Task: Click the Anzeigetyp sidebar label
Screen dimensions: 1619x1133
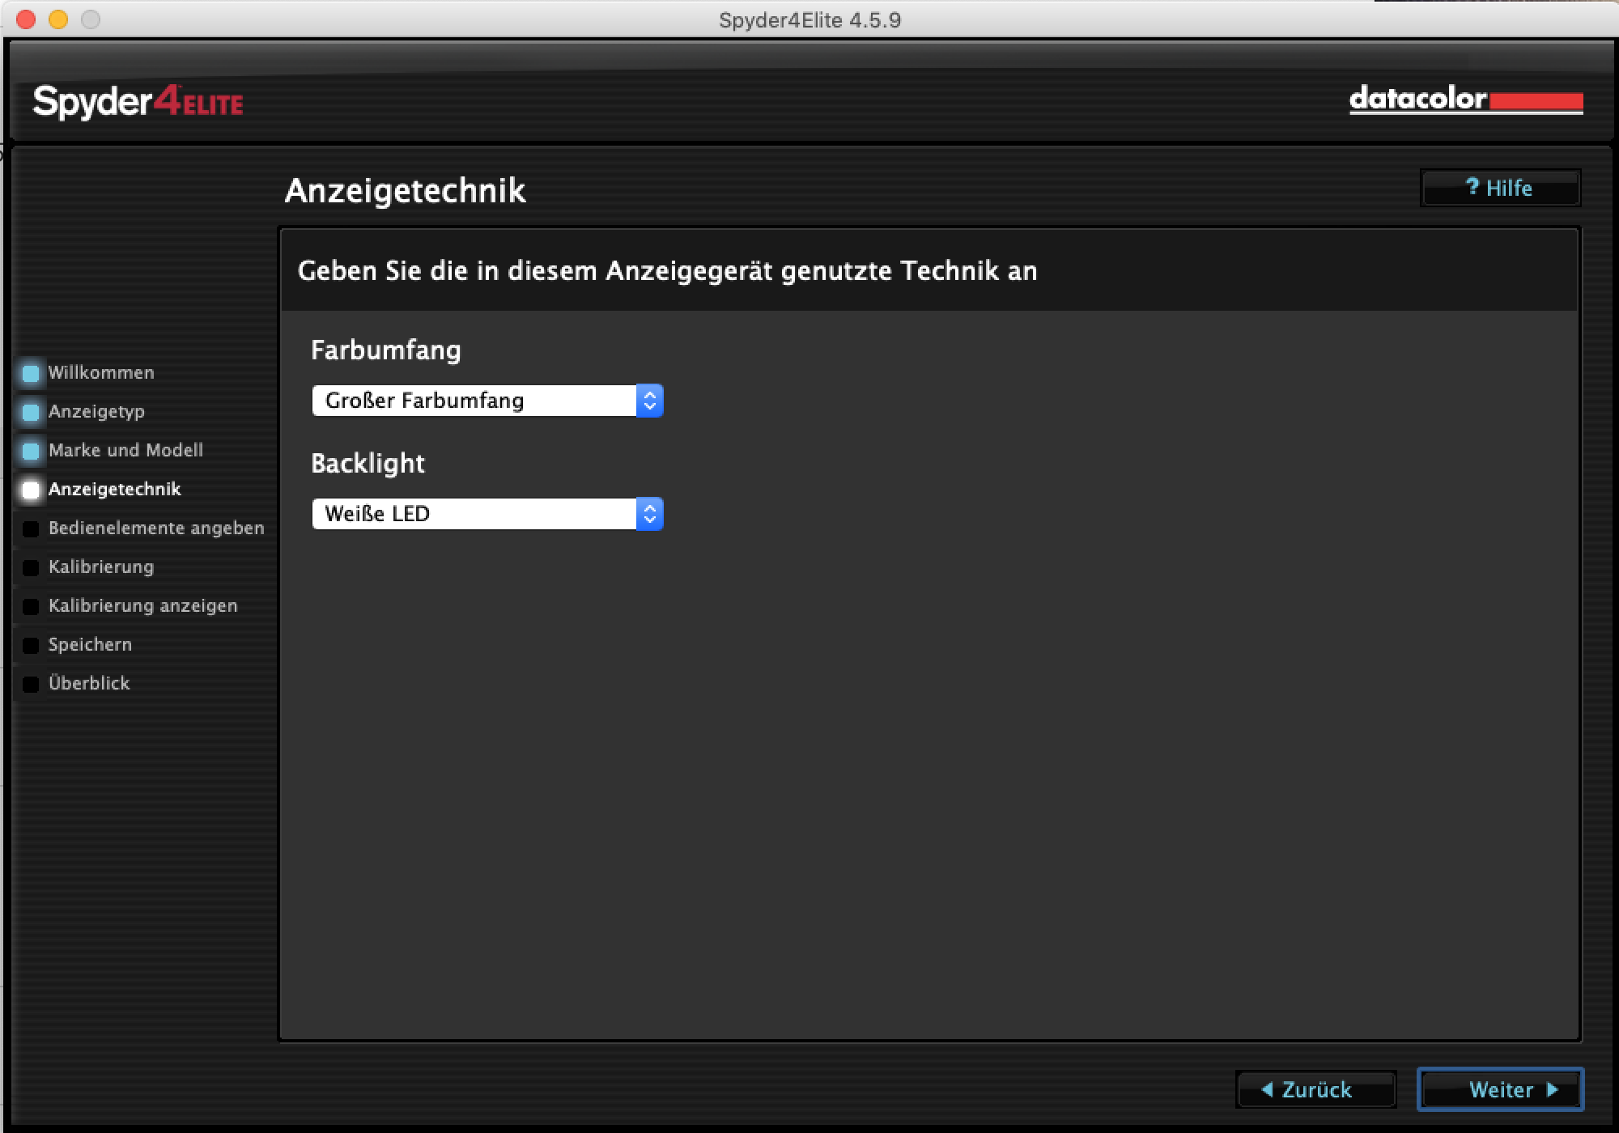Action: coord(96,412)
